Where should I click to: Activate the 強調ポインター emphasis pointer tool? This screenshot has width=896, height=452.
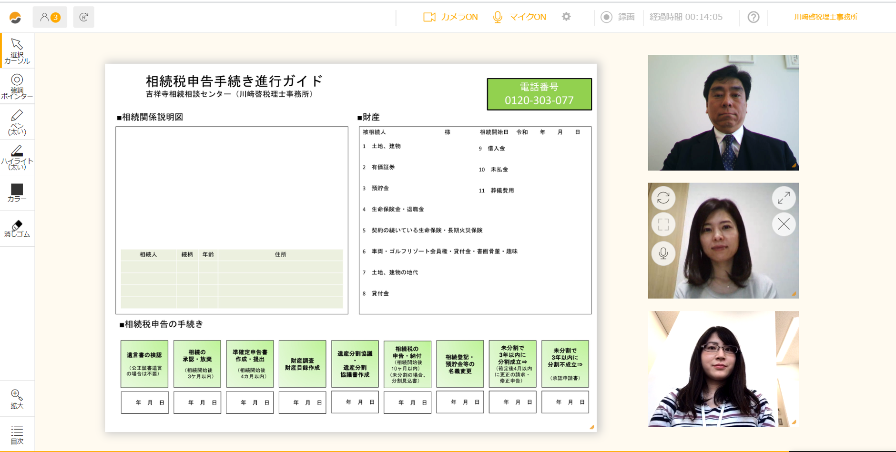[x=17, y=86]
